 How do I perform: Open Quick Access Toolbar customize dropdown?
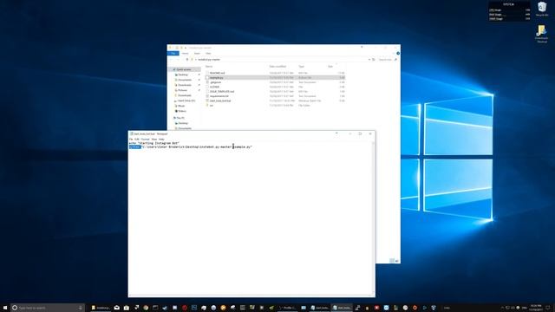186,48
